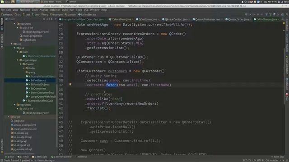The width and height of the screenshot is (289, 162).
Task: Open the Mint Menu launcher
Action: (x=5, y=2)
